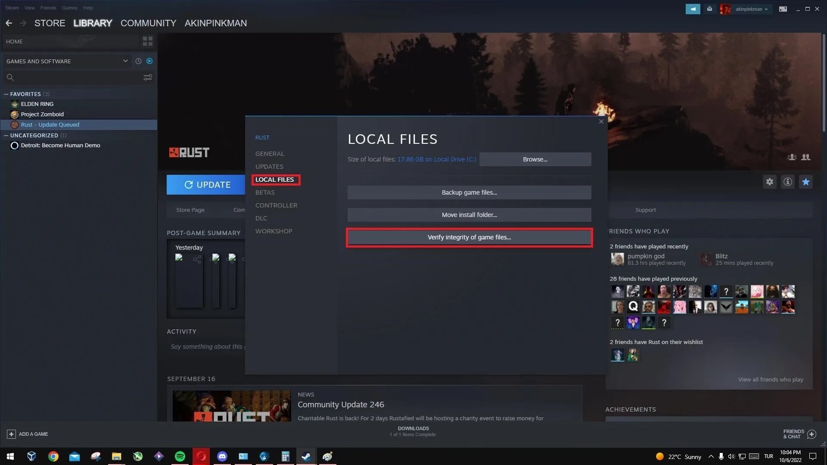Open ELDEN RING in favorites
The width and height of the screenshot is (827, 465).
[37, 104]
